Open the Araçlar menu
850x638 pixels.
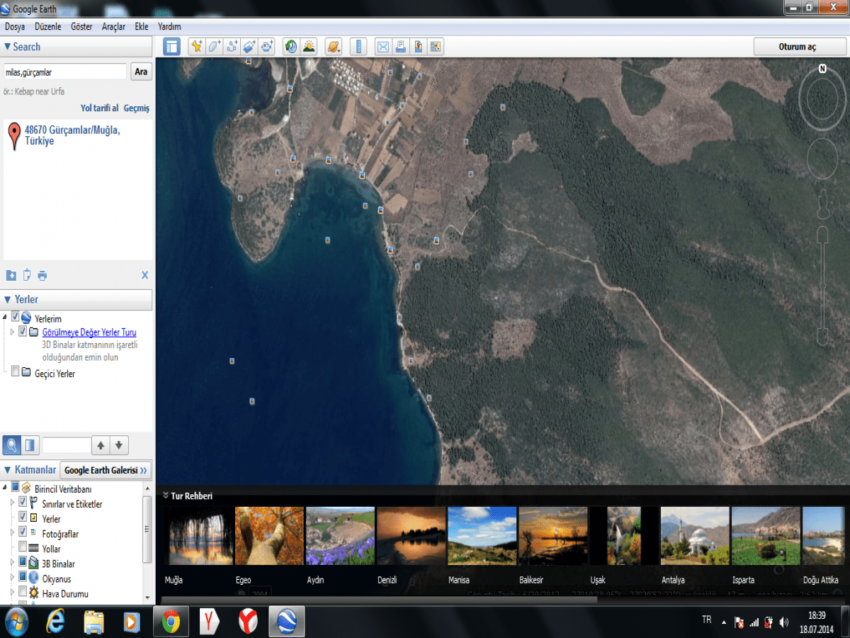[113, 26]
